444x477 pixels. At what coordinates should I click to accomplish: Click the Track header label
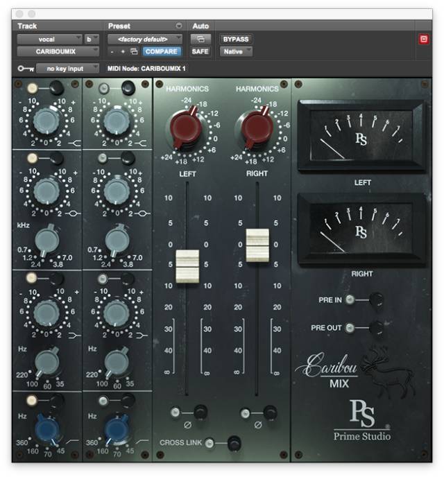point(27,26)
